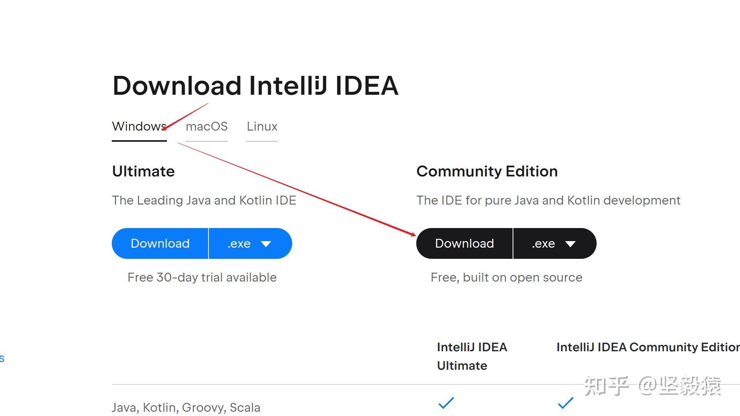740x416 pixels.
Task: Expand the Community Edition .exe dropdown
Action: click(x=554, y=243)
